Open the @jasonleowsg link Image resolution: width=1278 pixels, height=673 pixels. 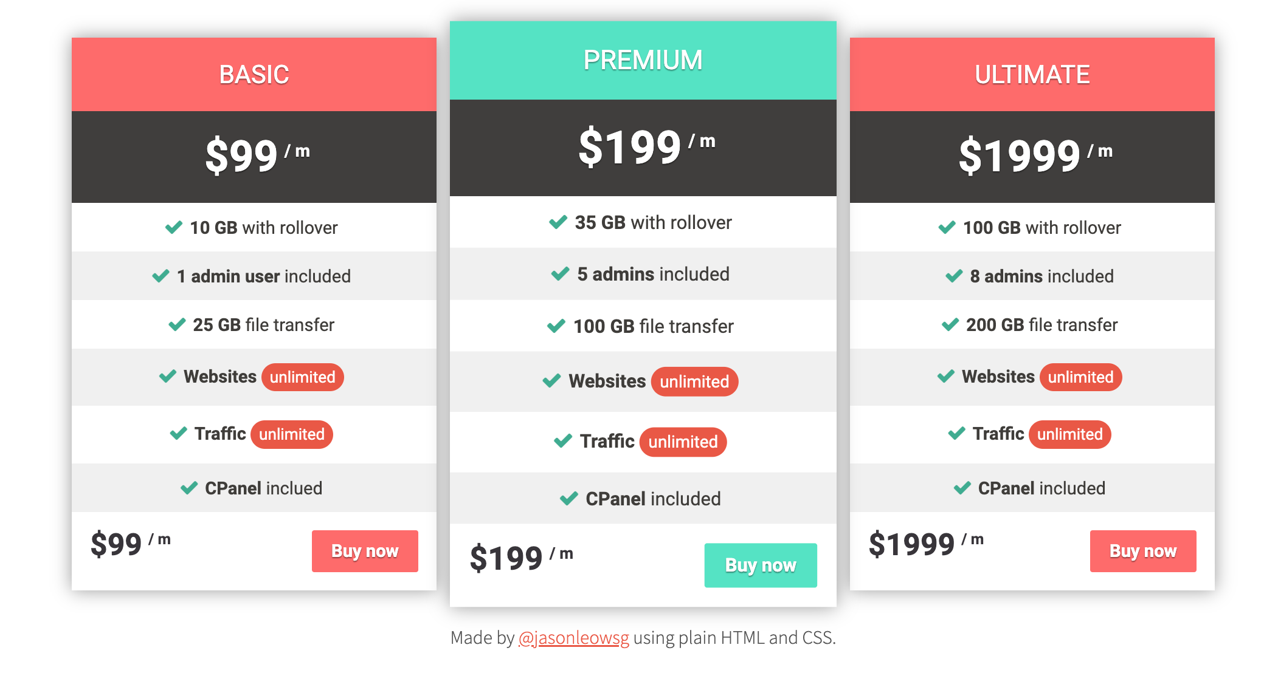(x=573, y=638)
